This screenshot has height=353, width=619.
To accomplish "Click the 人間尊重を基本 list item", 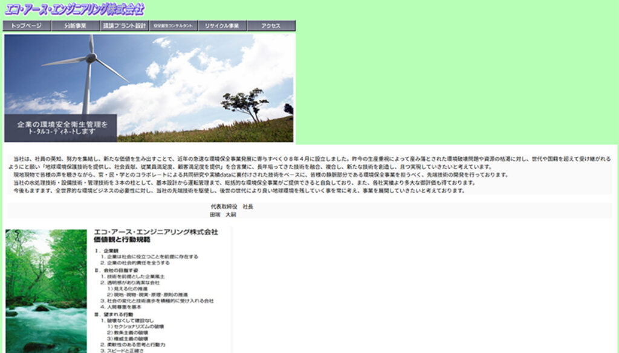I will 124,307.
